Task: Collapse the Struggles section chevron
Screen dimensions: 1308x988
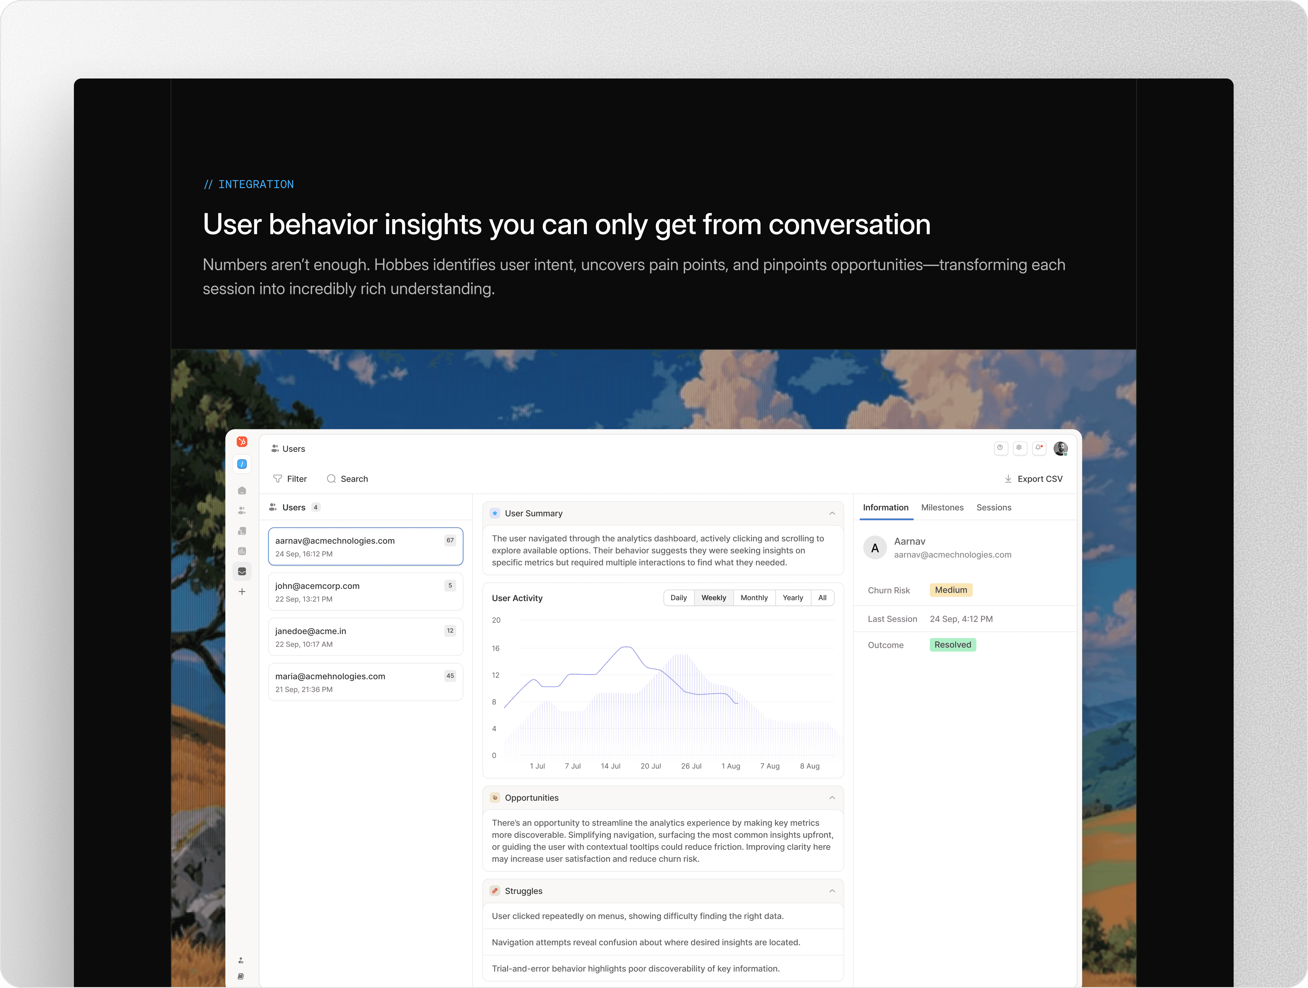Action: (832, 891)
